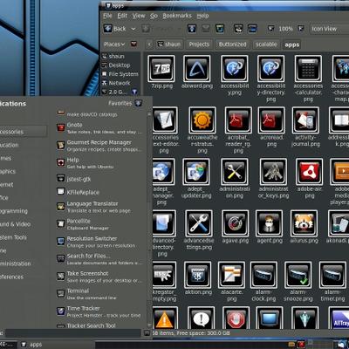Close the Places sidebar with the red icon
The height and width of the screenshot is (349, 349).
133,44
